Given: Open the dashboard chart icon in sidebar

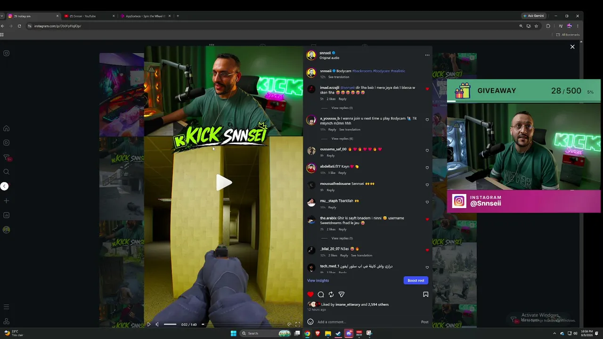Looking at the screenshot, I should pos(7,215).
